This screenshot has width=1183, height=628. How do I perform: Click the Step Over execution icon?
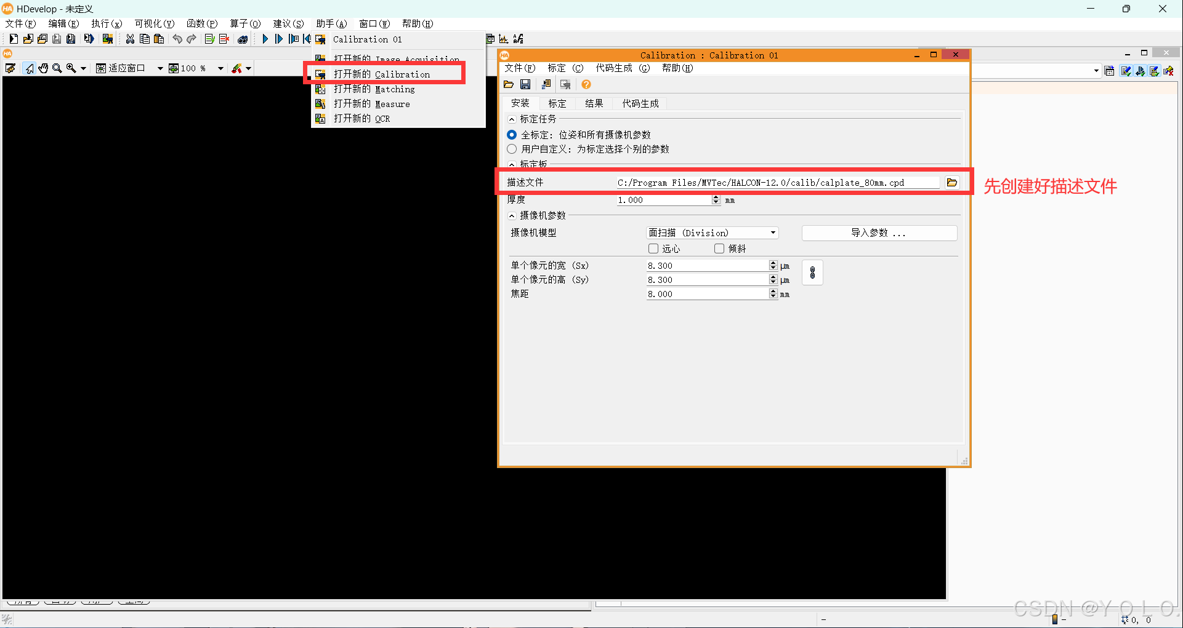279,39
